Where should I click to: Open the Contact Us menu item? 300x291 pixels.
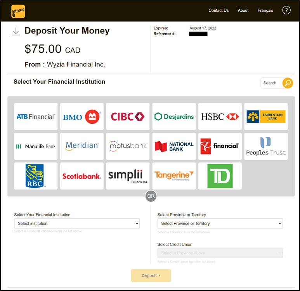218,11
